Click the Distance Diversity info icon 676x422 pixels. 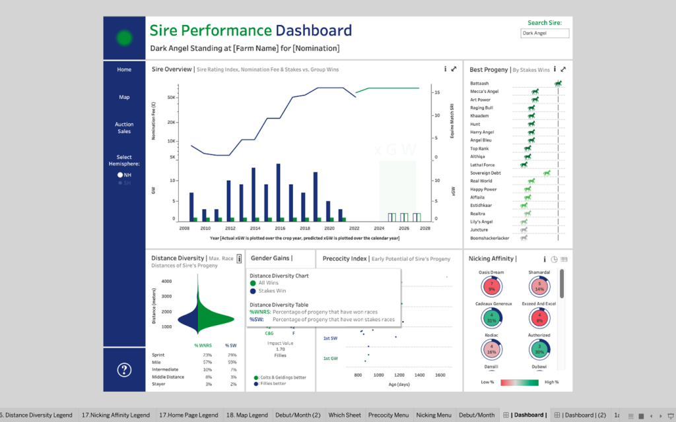(239, 259)
